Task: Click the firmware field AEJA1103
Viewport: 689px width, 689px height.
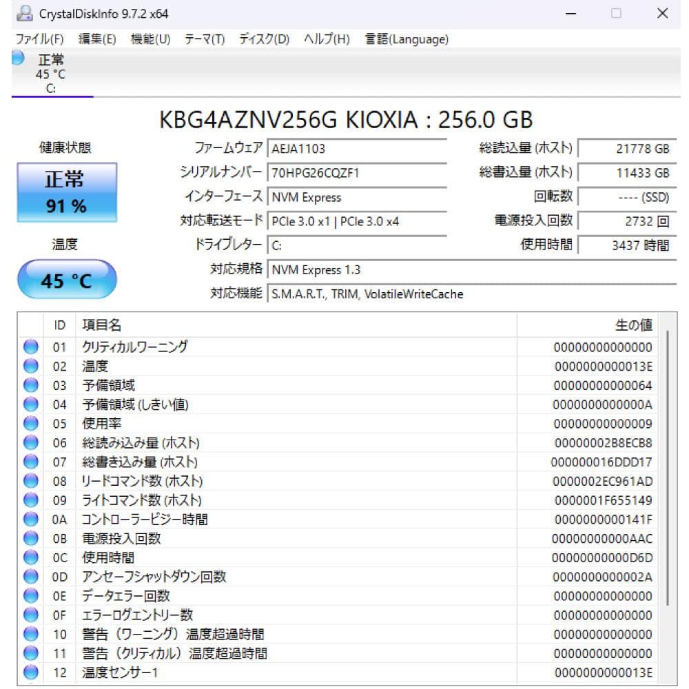Action: (x=357, y=149)
